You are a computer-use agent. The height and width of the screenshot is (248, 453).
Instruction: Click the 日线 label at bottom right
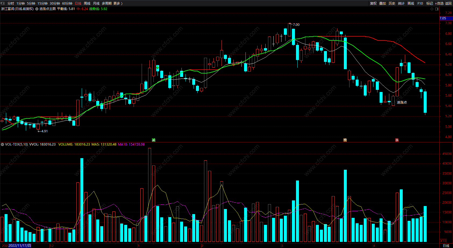446,246
